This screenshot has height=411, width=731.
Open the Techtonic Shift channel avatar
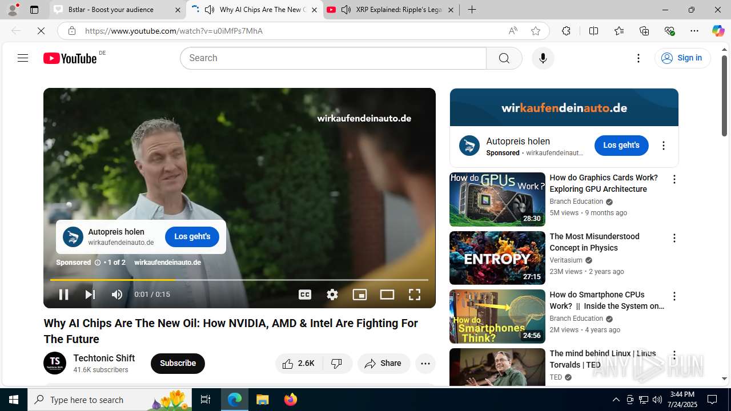(55, 363)
